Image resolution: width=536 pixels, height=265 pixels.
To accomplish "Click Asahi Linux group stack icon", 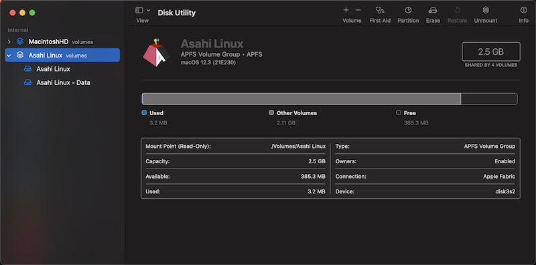I will tap(20, 55).
